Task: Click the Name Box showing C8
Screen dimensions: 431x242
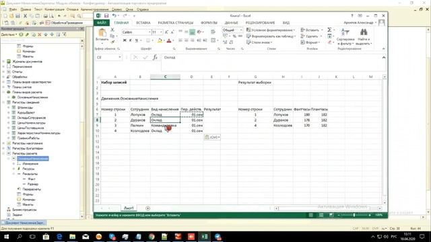Action: (x=109, y=57)
